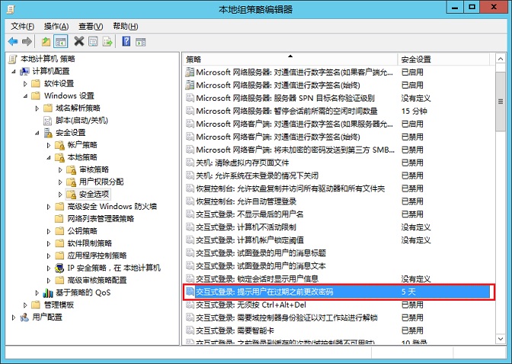Click icon of 网络服务器: 对通信进行数字签名(始终) row
This screenshot has width=512, height=364.
click(190, 85)
